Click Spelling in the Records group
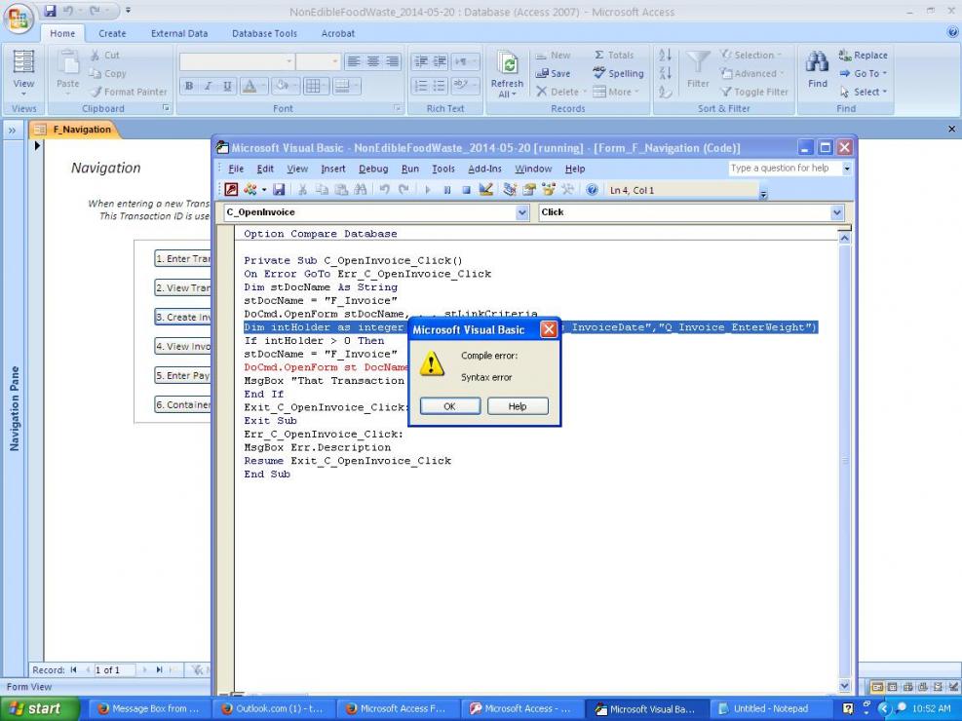962x721 pixels. pyautogui.click(x=618, y=74)
